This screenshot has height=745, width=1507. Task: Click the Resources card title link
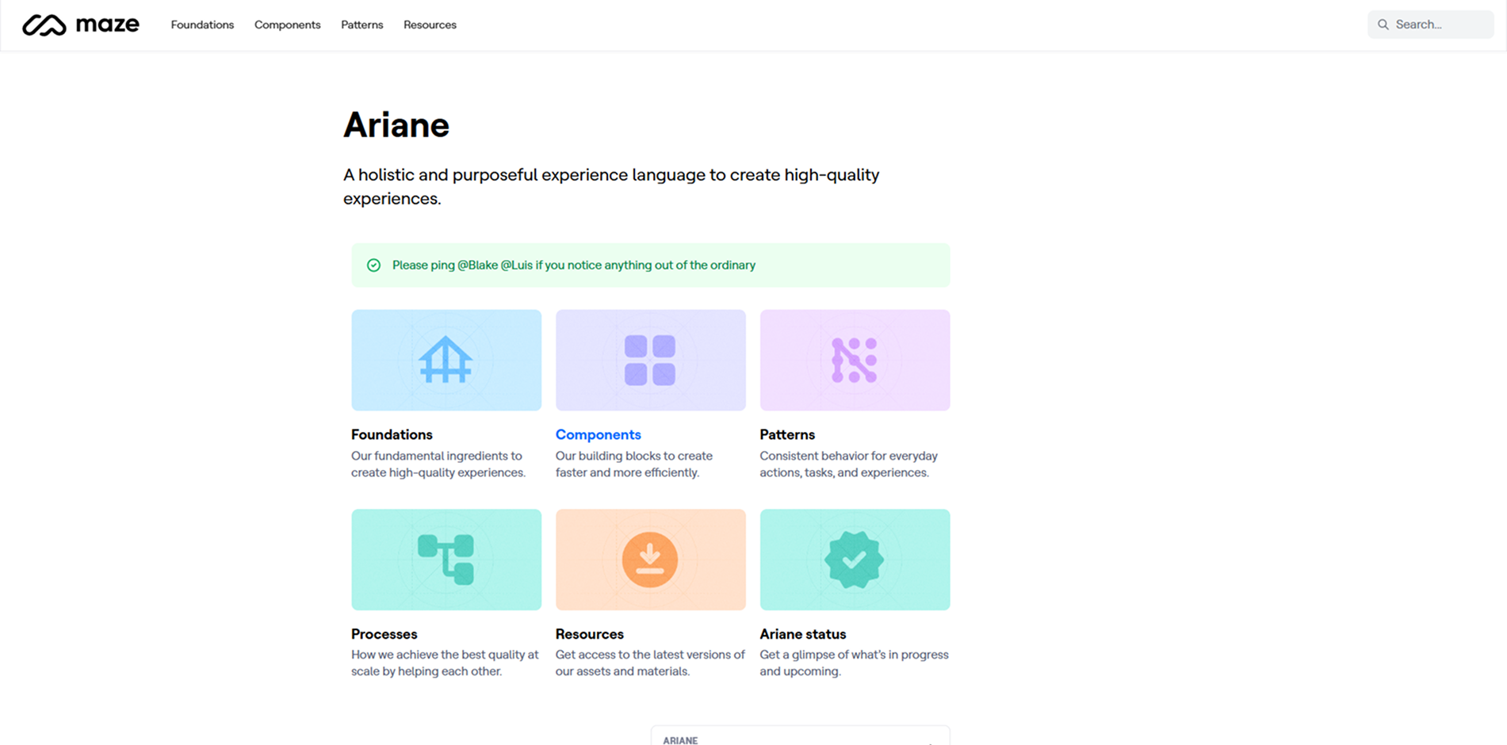pyautogui.click(x=589, y=634)
